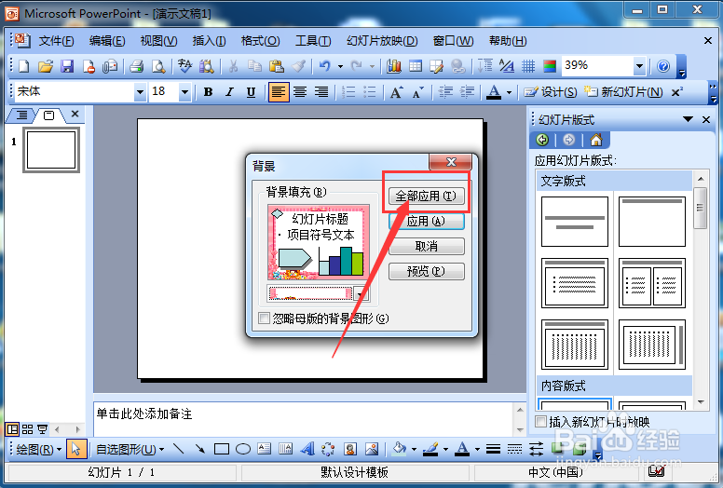Open the font size dropdown
The width and height of the screenshot is (723, 488).
point(184,92)
